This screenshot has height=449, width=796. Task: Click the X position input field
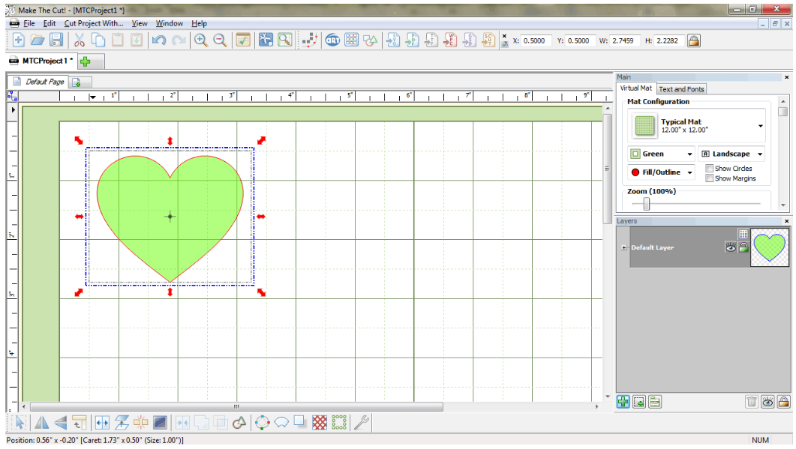536,40
